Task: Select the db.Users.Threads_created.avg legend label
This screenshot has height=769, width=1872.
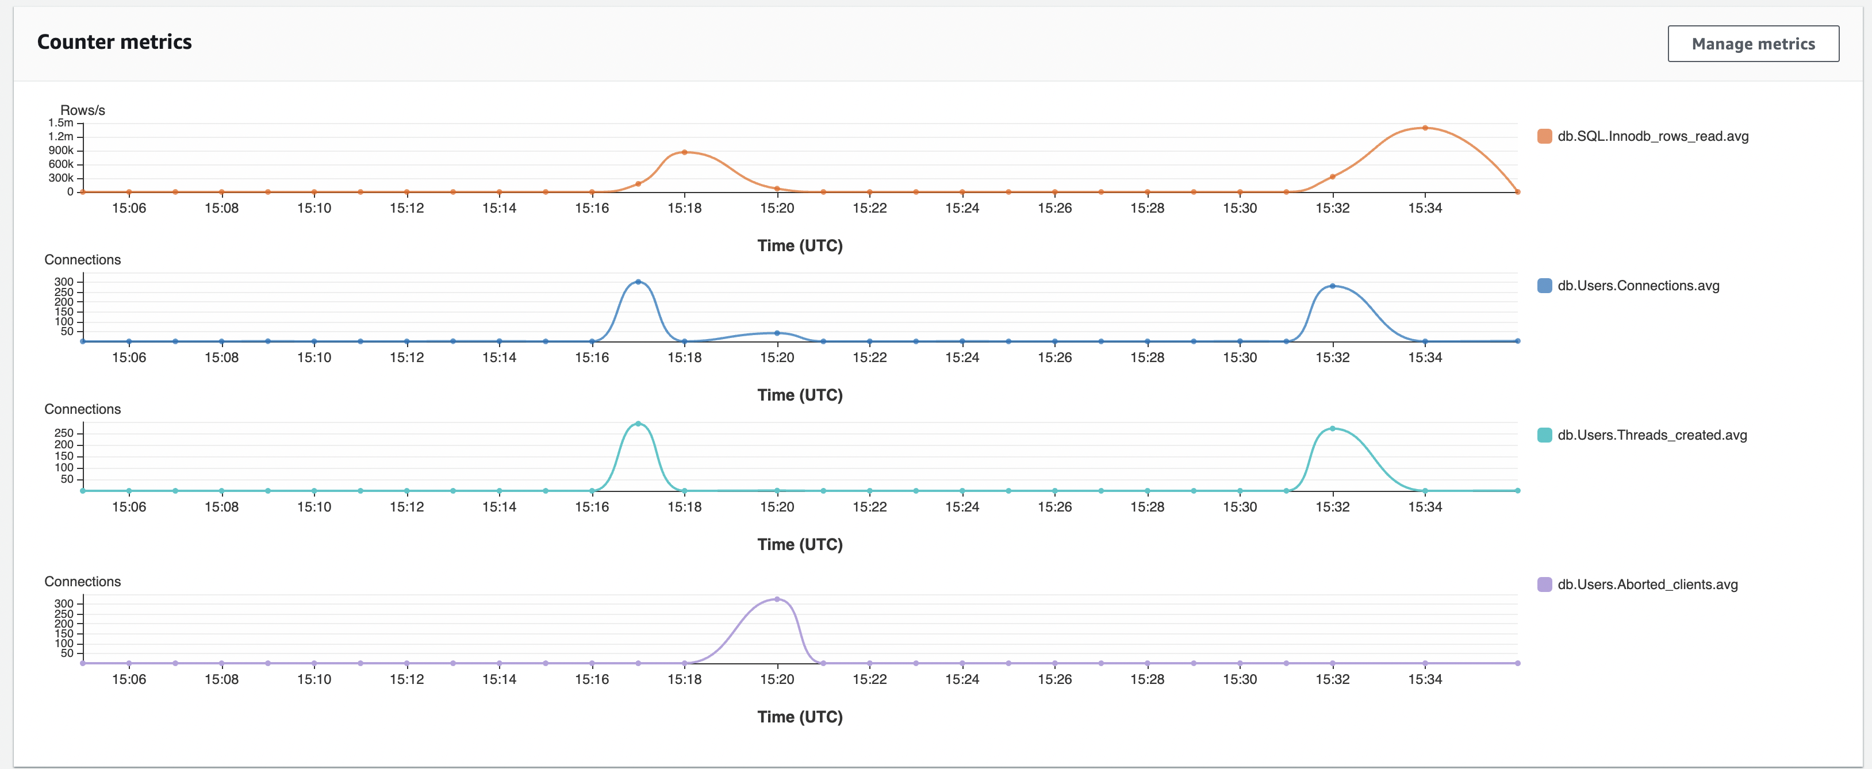Action: click(1652, 436)
